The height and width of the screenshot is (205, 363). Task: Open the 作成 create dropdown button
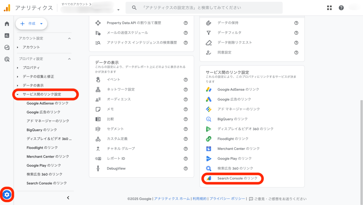click(x=32, y=24)
